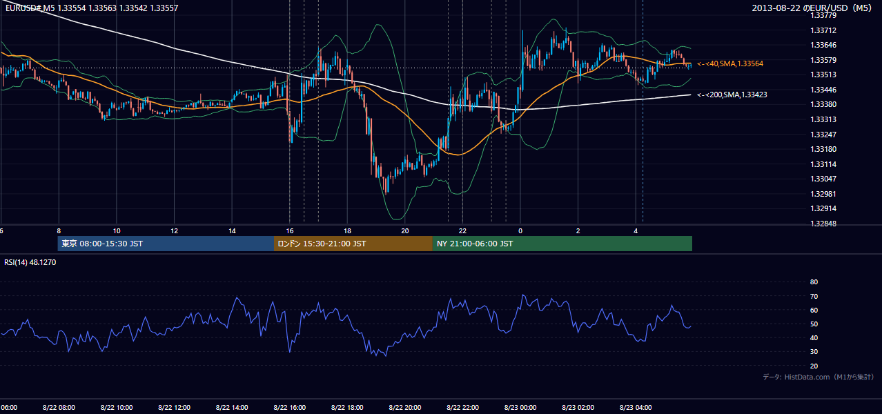This screenshot has height=414, width=882.
Task: Click price axis label 1.33313
Action: click(823, 119)
